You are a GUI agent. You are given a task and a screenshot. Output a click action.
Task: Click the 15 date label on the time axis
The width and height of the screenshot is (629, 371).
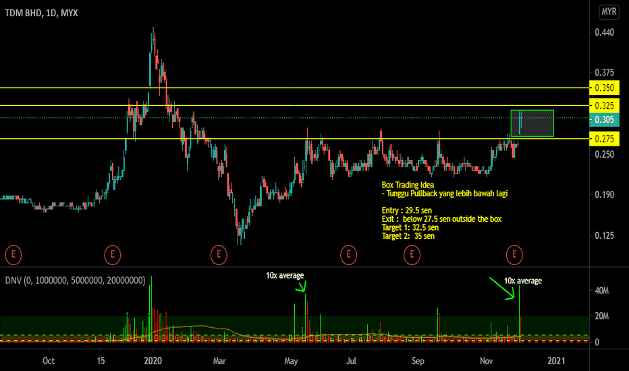(101, 361)
